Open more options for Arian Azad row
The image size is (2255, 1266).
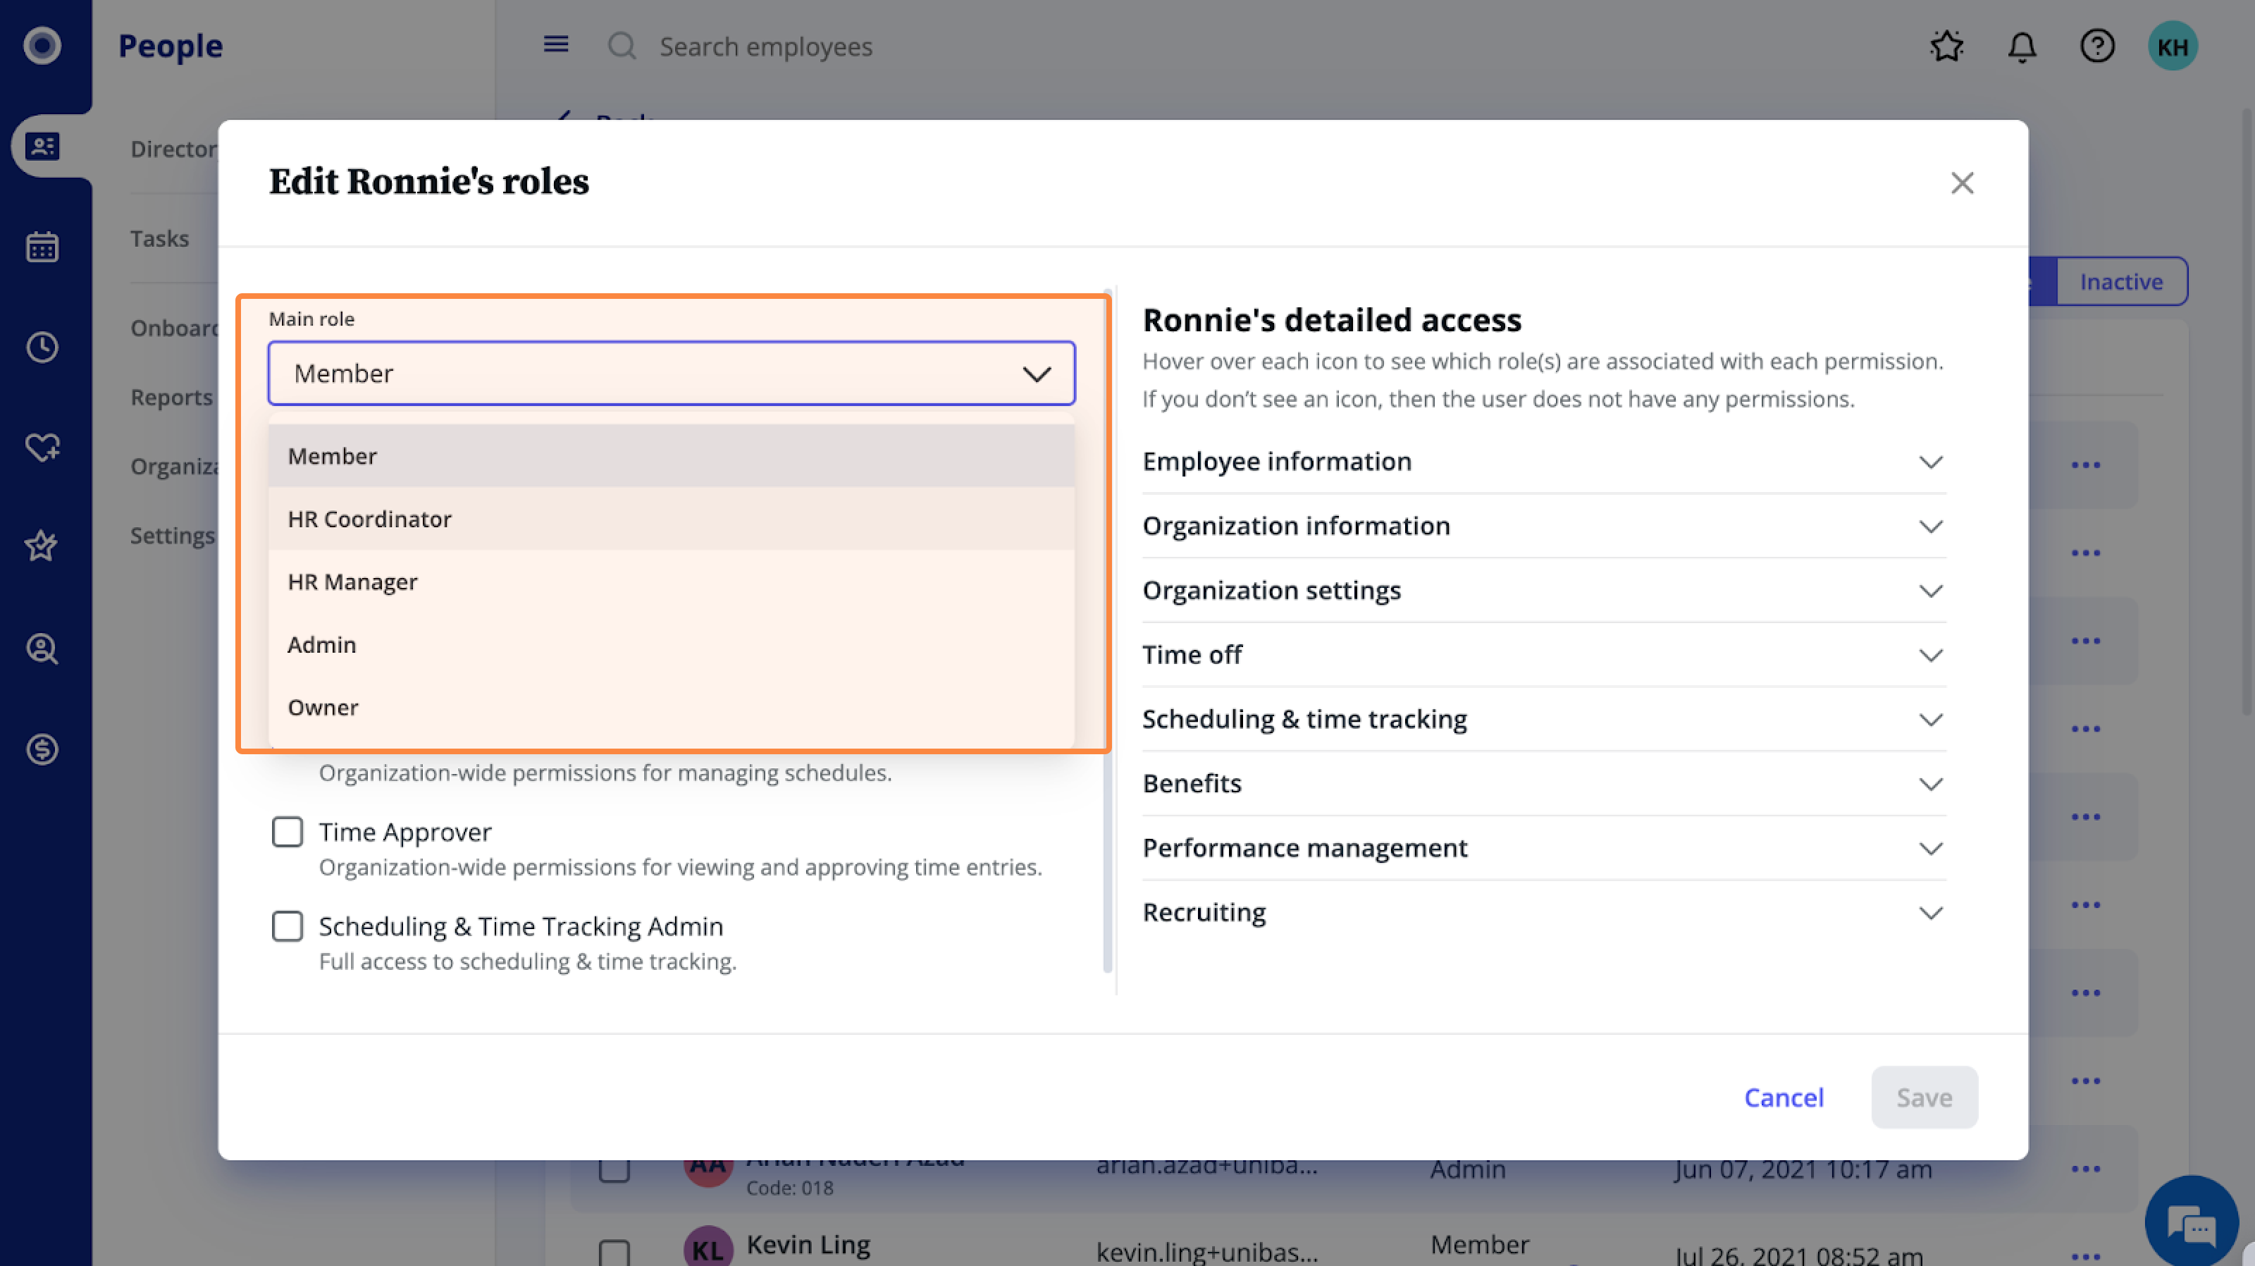(x=2086, y=1169)
